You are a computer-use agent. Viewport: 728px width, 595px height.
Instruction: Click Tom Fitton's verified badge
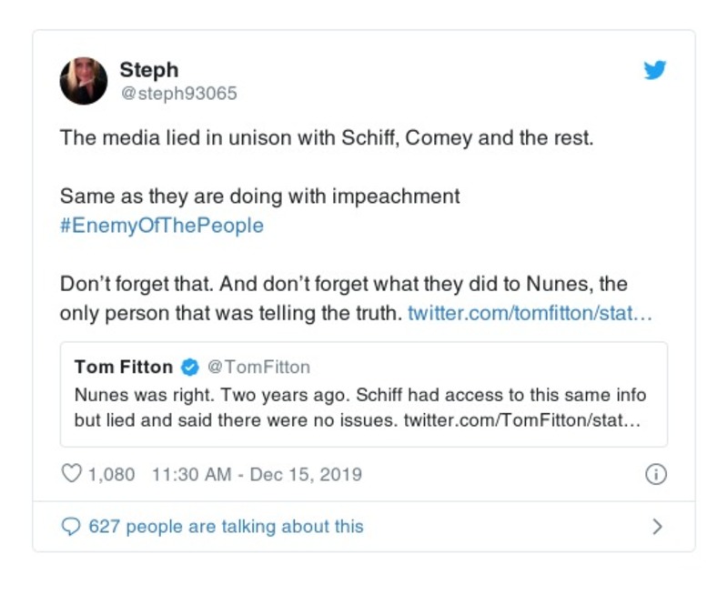pos(190,368)
